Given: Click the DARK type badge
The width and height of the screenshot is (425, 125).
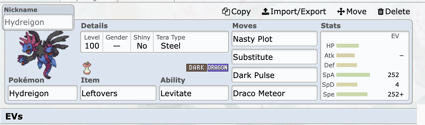Looking at the screenshot, I should [x=196, y=68].
